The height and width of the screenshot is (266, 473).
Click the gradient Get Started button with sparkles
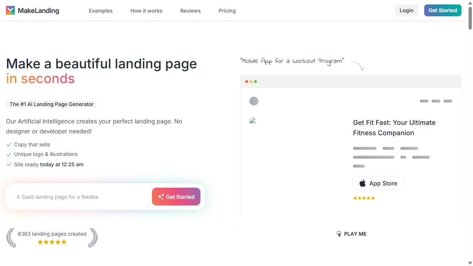pos(176,197)
